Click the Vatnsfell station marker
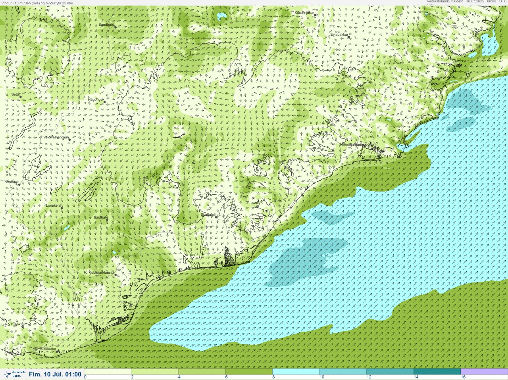508x380 pixels. [19, 184]
